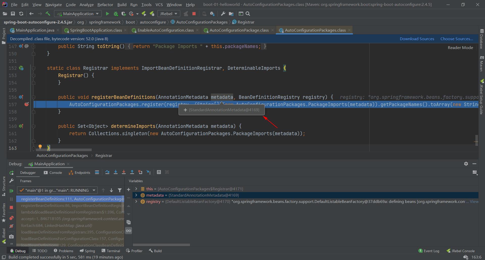Viewport: 485px width, 260px height.
Task: Open Evaluate Expression calculator icon
Action: point(159,172)
